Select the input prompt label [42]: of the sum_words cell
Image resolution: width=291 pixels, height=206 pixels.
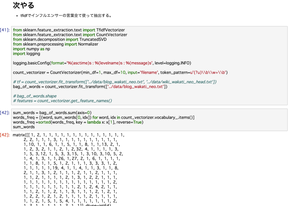(x=5, y=113)
